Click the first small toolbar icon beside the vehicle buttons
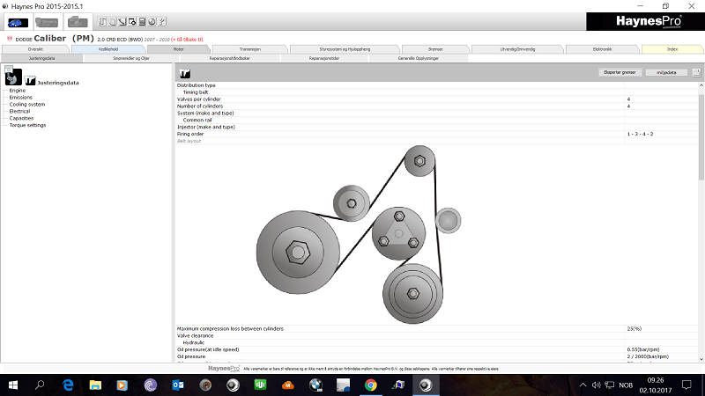Screen dimensions: 705x396 (x=102, y=21)
